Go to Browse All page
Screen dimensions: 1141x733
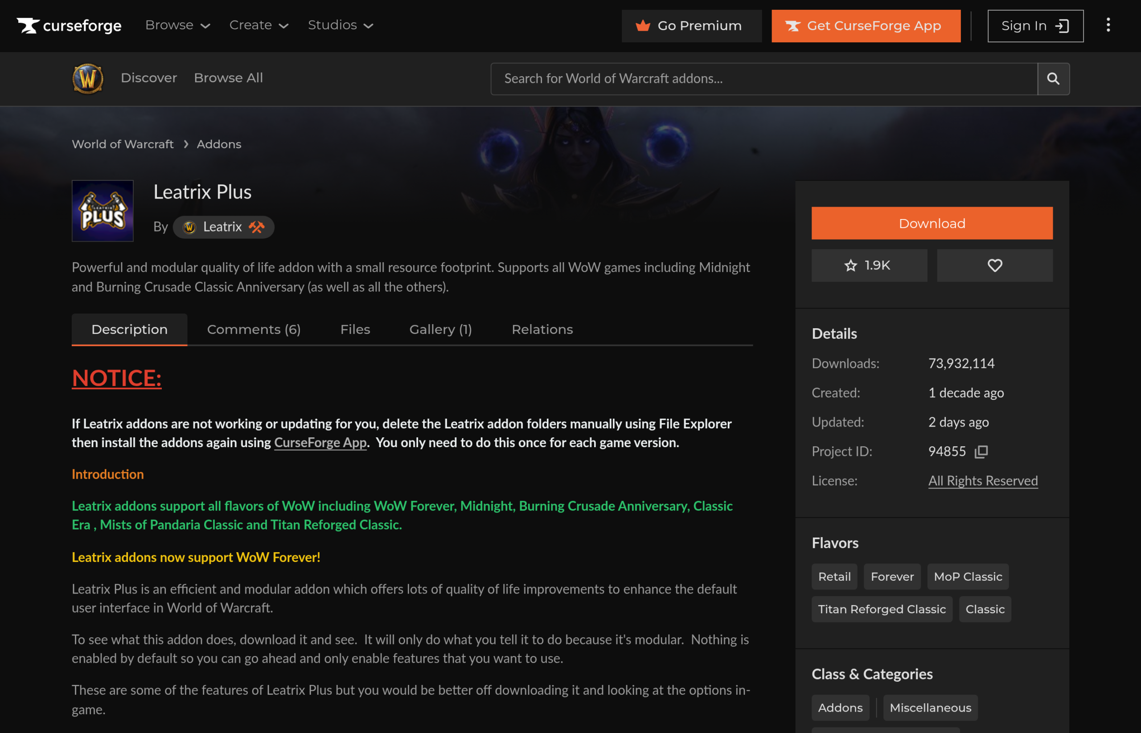(x=229, y=78)
